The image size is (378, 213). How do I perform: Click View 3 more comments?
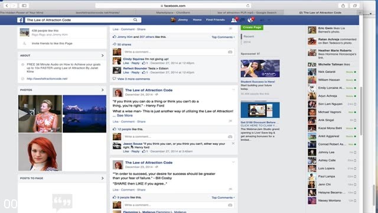coord(133,79)
